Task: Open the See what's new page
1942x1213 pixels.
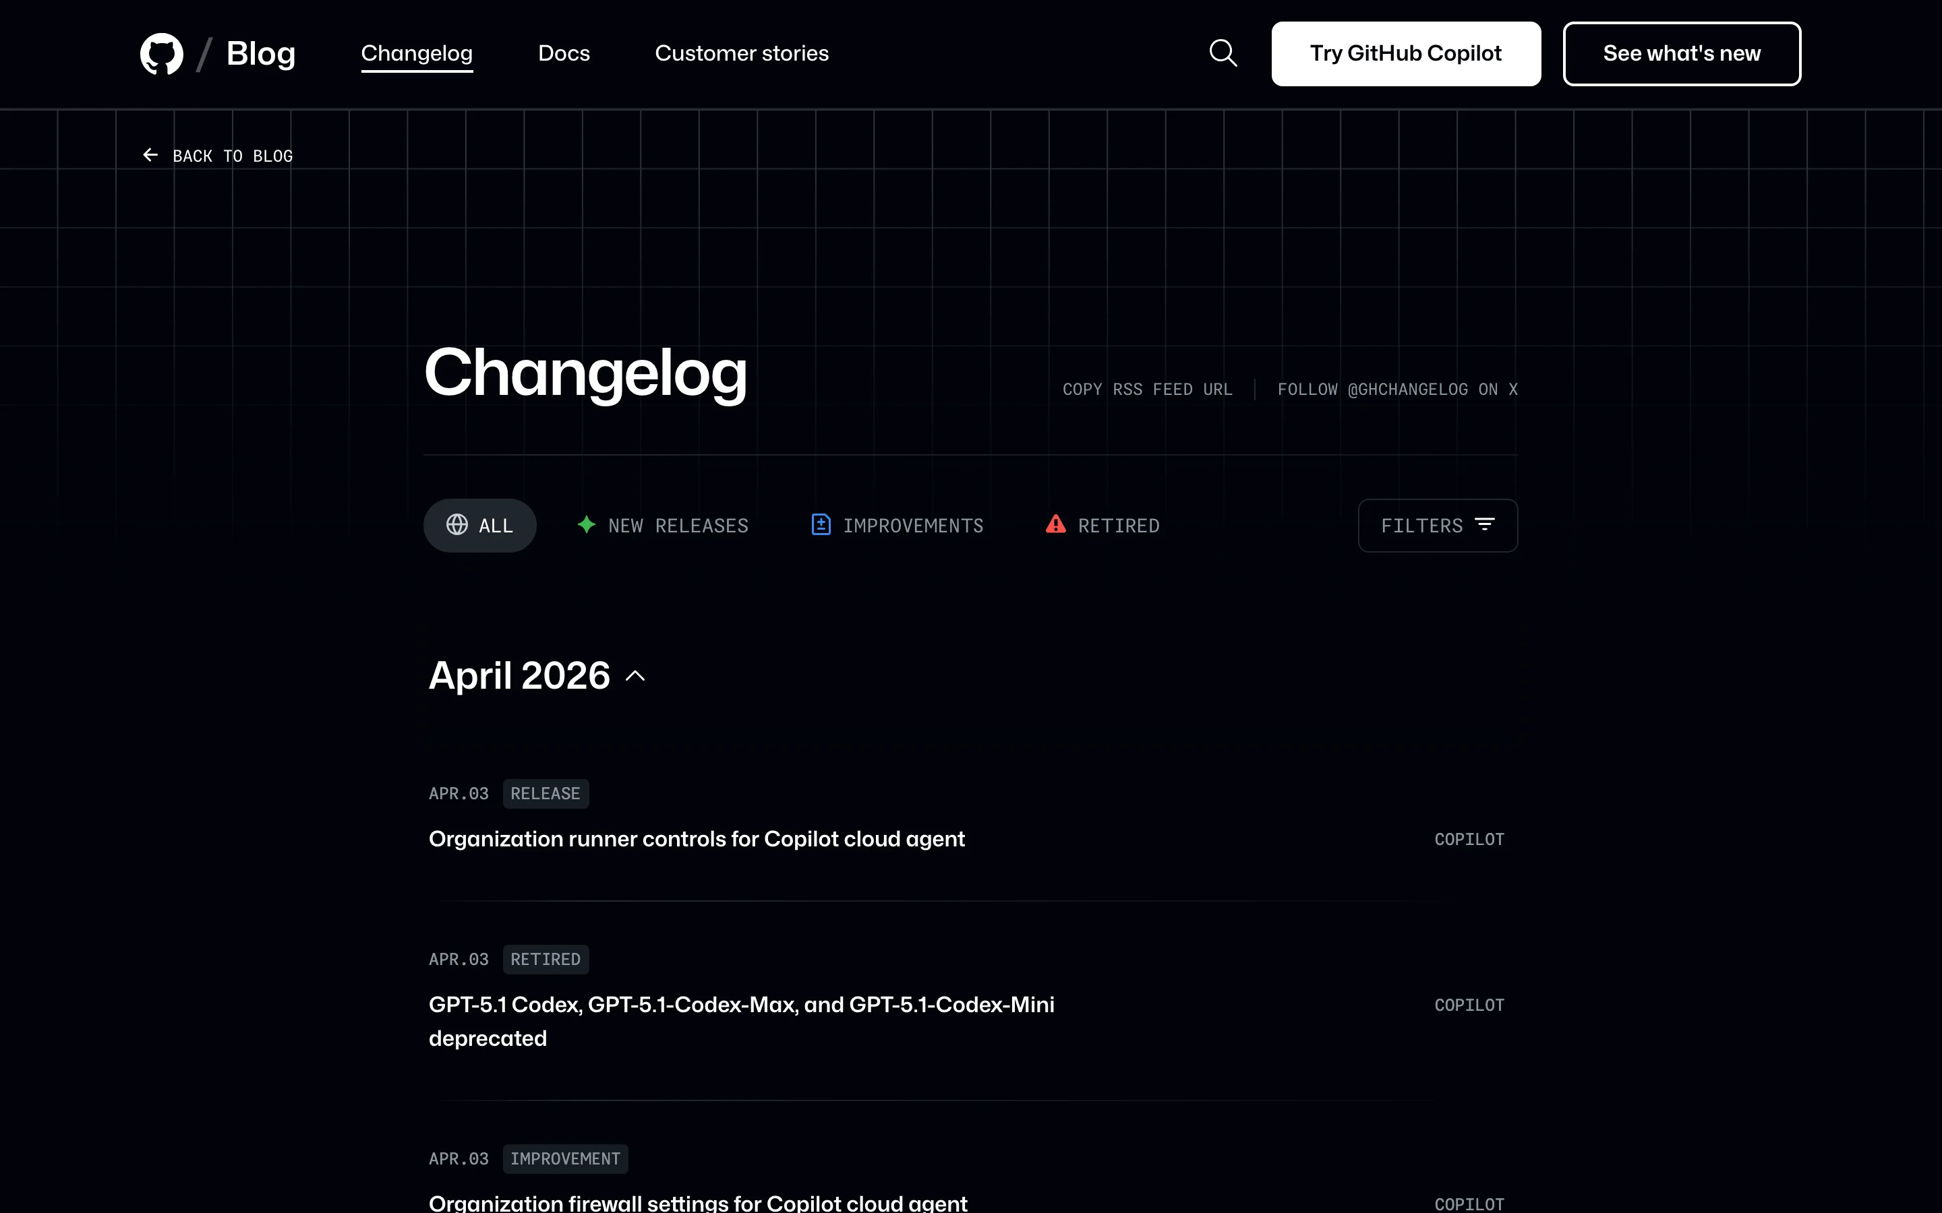Action: (1682, 53)
